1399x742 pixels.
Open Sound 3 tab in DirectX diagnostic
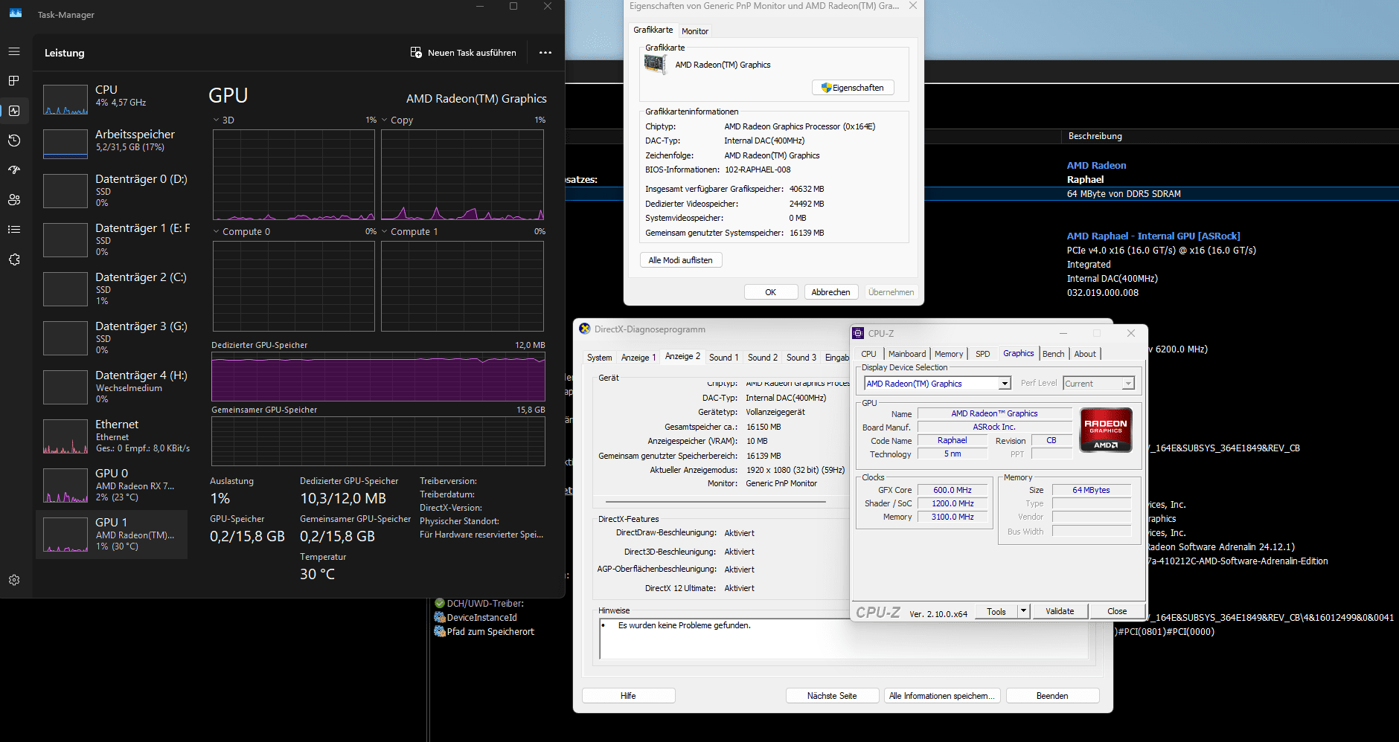click(801, 358)
